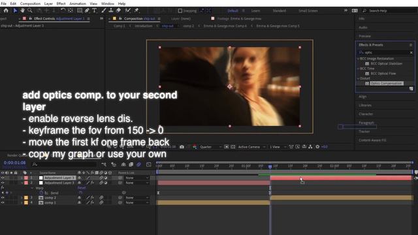Image resolution: width=418 pixels, height=235 pixels.
Task: Open parent dropdown for comp 2 layer
Action: click(137, 198)
